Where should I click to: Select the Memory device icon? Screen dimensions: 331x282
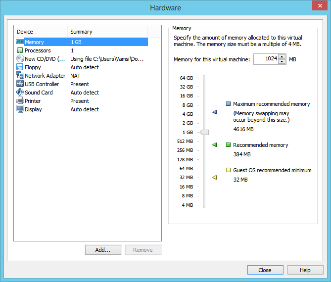click(20, 42)
